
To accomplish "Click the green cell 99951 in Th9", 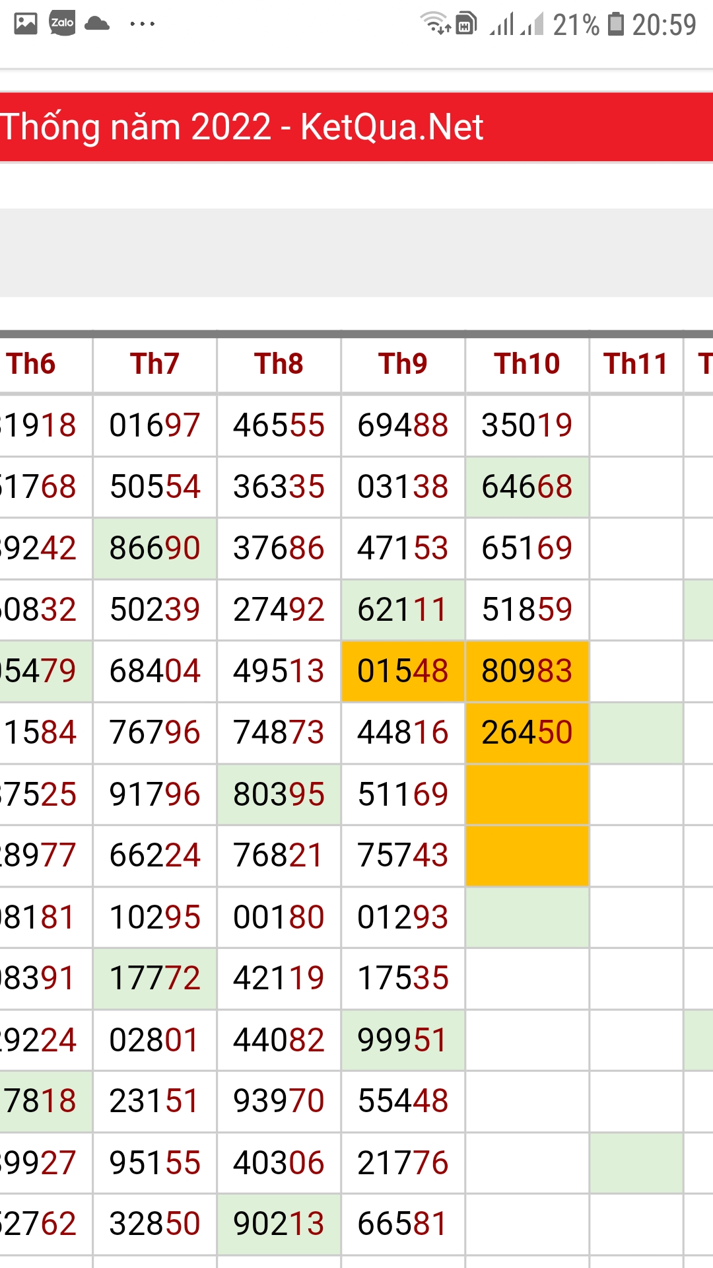I will 403,1039.
